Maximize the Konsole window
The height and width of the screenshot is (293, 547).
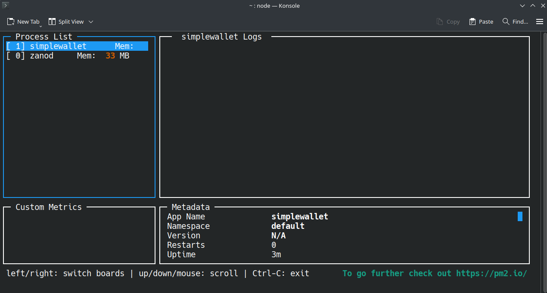[532, 6]
